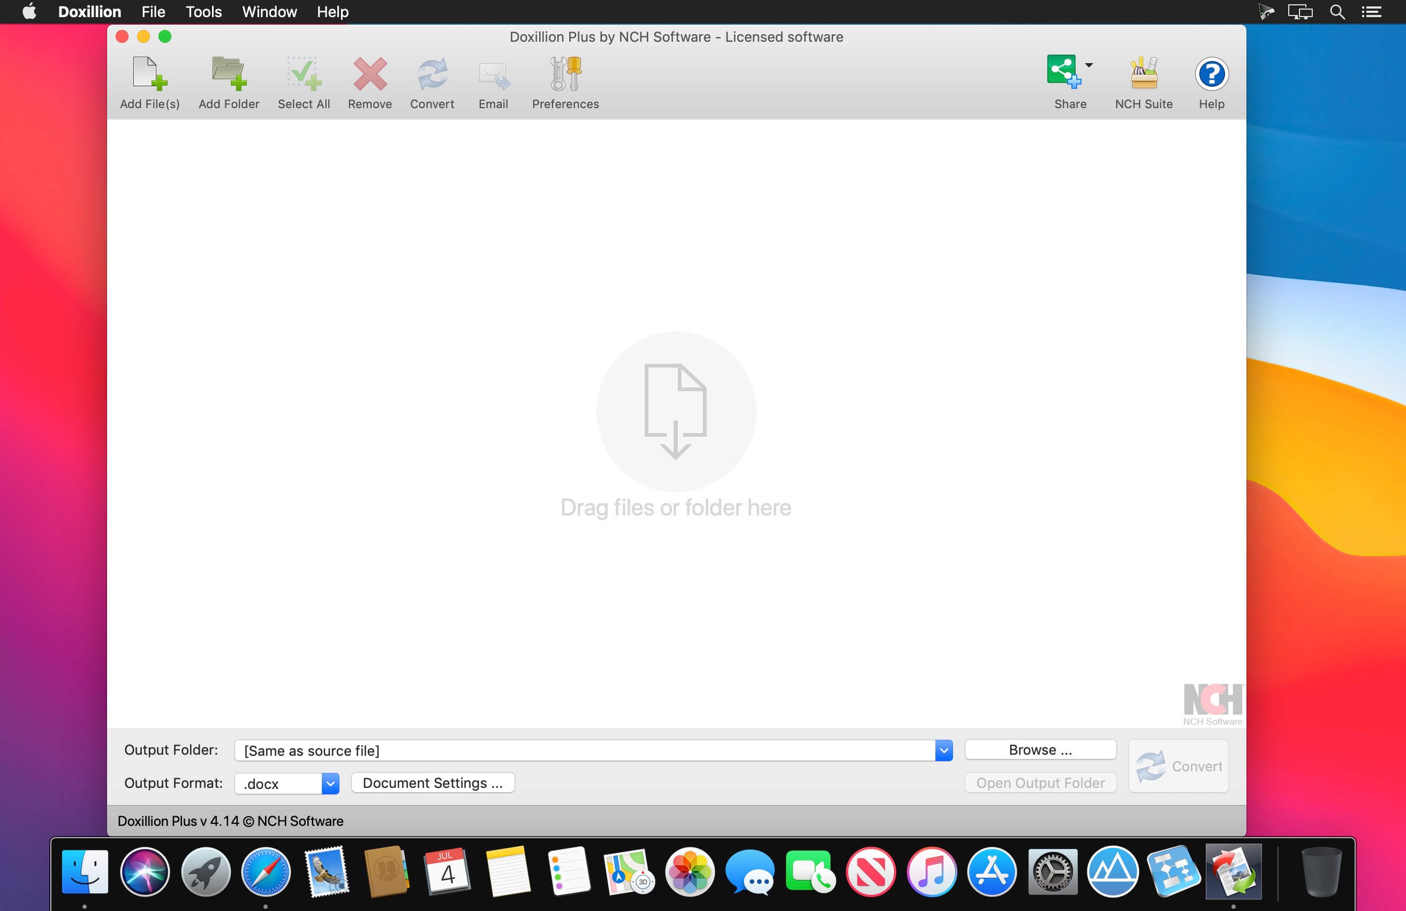
Task: Open Messages from the Dock
Action: [x=750, y=872]
